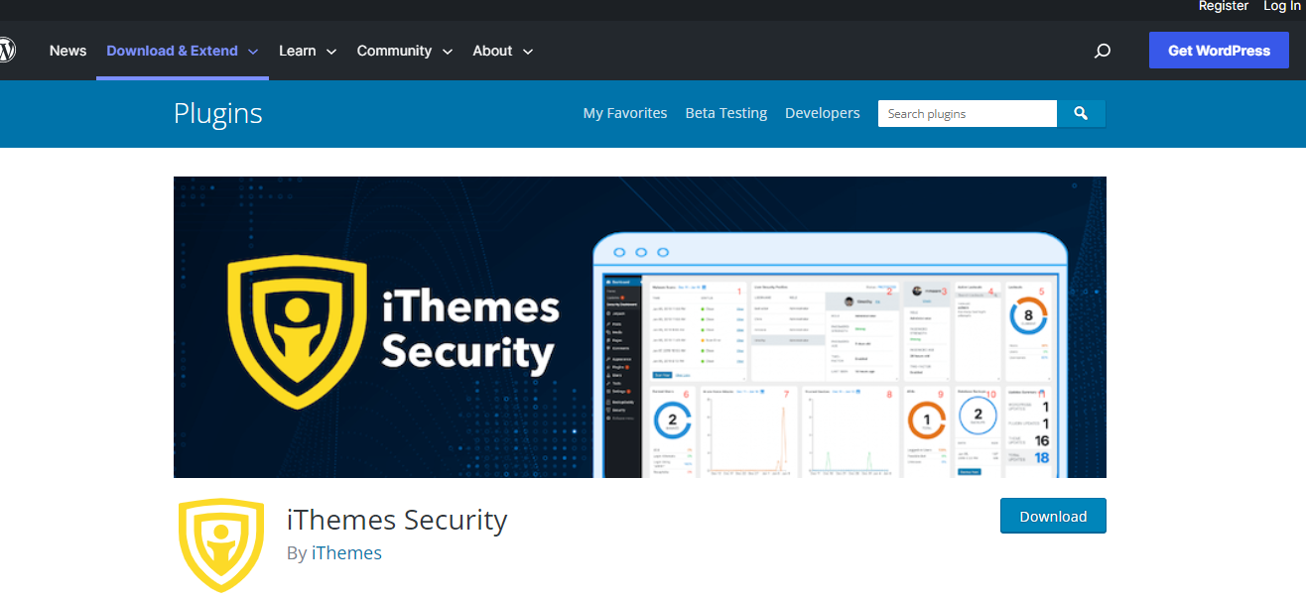
Task: Click the Register link
Action: pyautogui.click(x=1224, y=6)
